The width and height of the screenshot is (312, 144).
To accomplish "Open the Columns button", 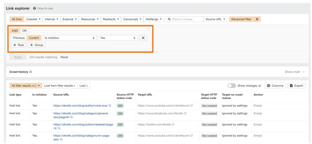I will tap(275, 86).
